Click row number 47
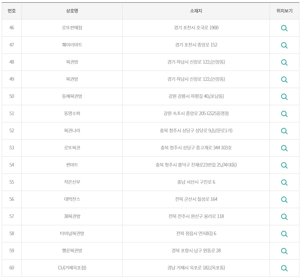 12,45
